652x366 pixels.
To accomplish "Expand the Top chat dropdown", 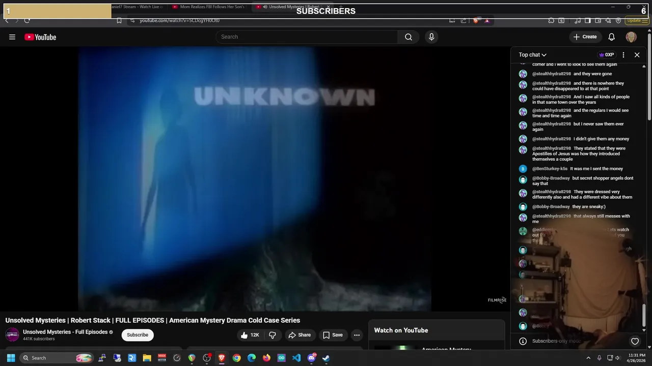I will 533,55.
